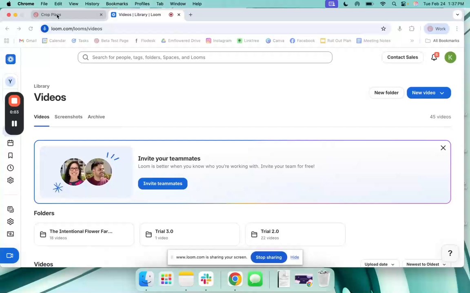Reload the page with refresh icon
Image resolution: width=470 pixels, height=293 pixels.
tap(31, 29)
